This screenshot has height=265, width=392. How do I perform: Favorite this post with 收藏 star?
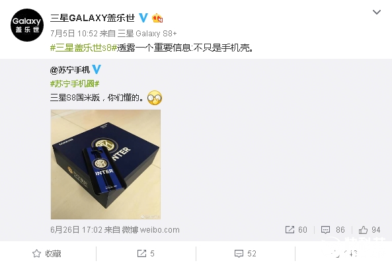point(47,254)
